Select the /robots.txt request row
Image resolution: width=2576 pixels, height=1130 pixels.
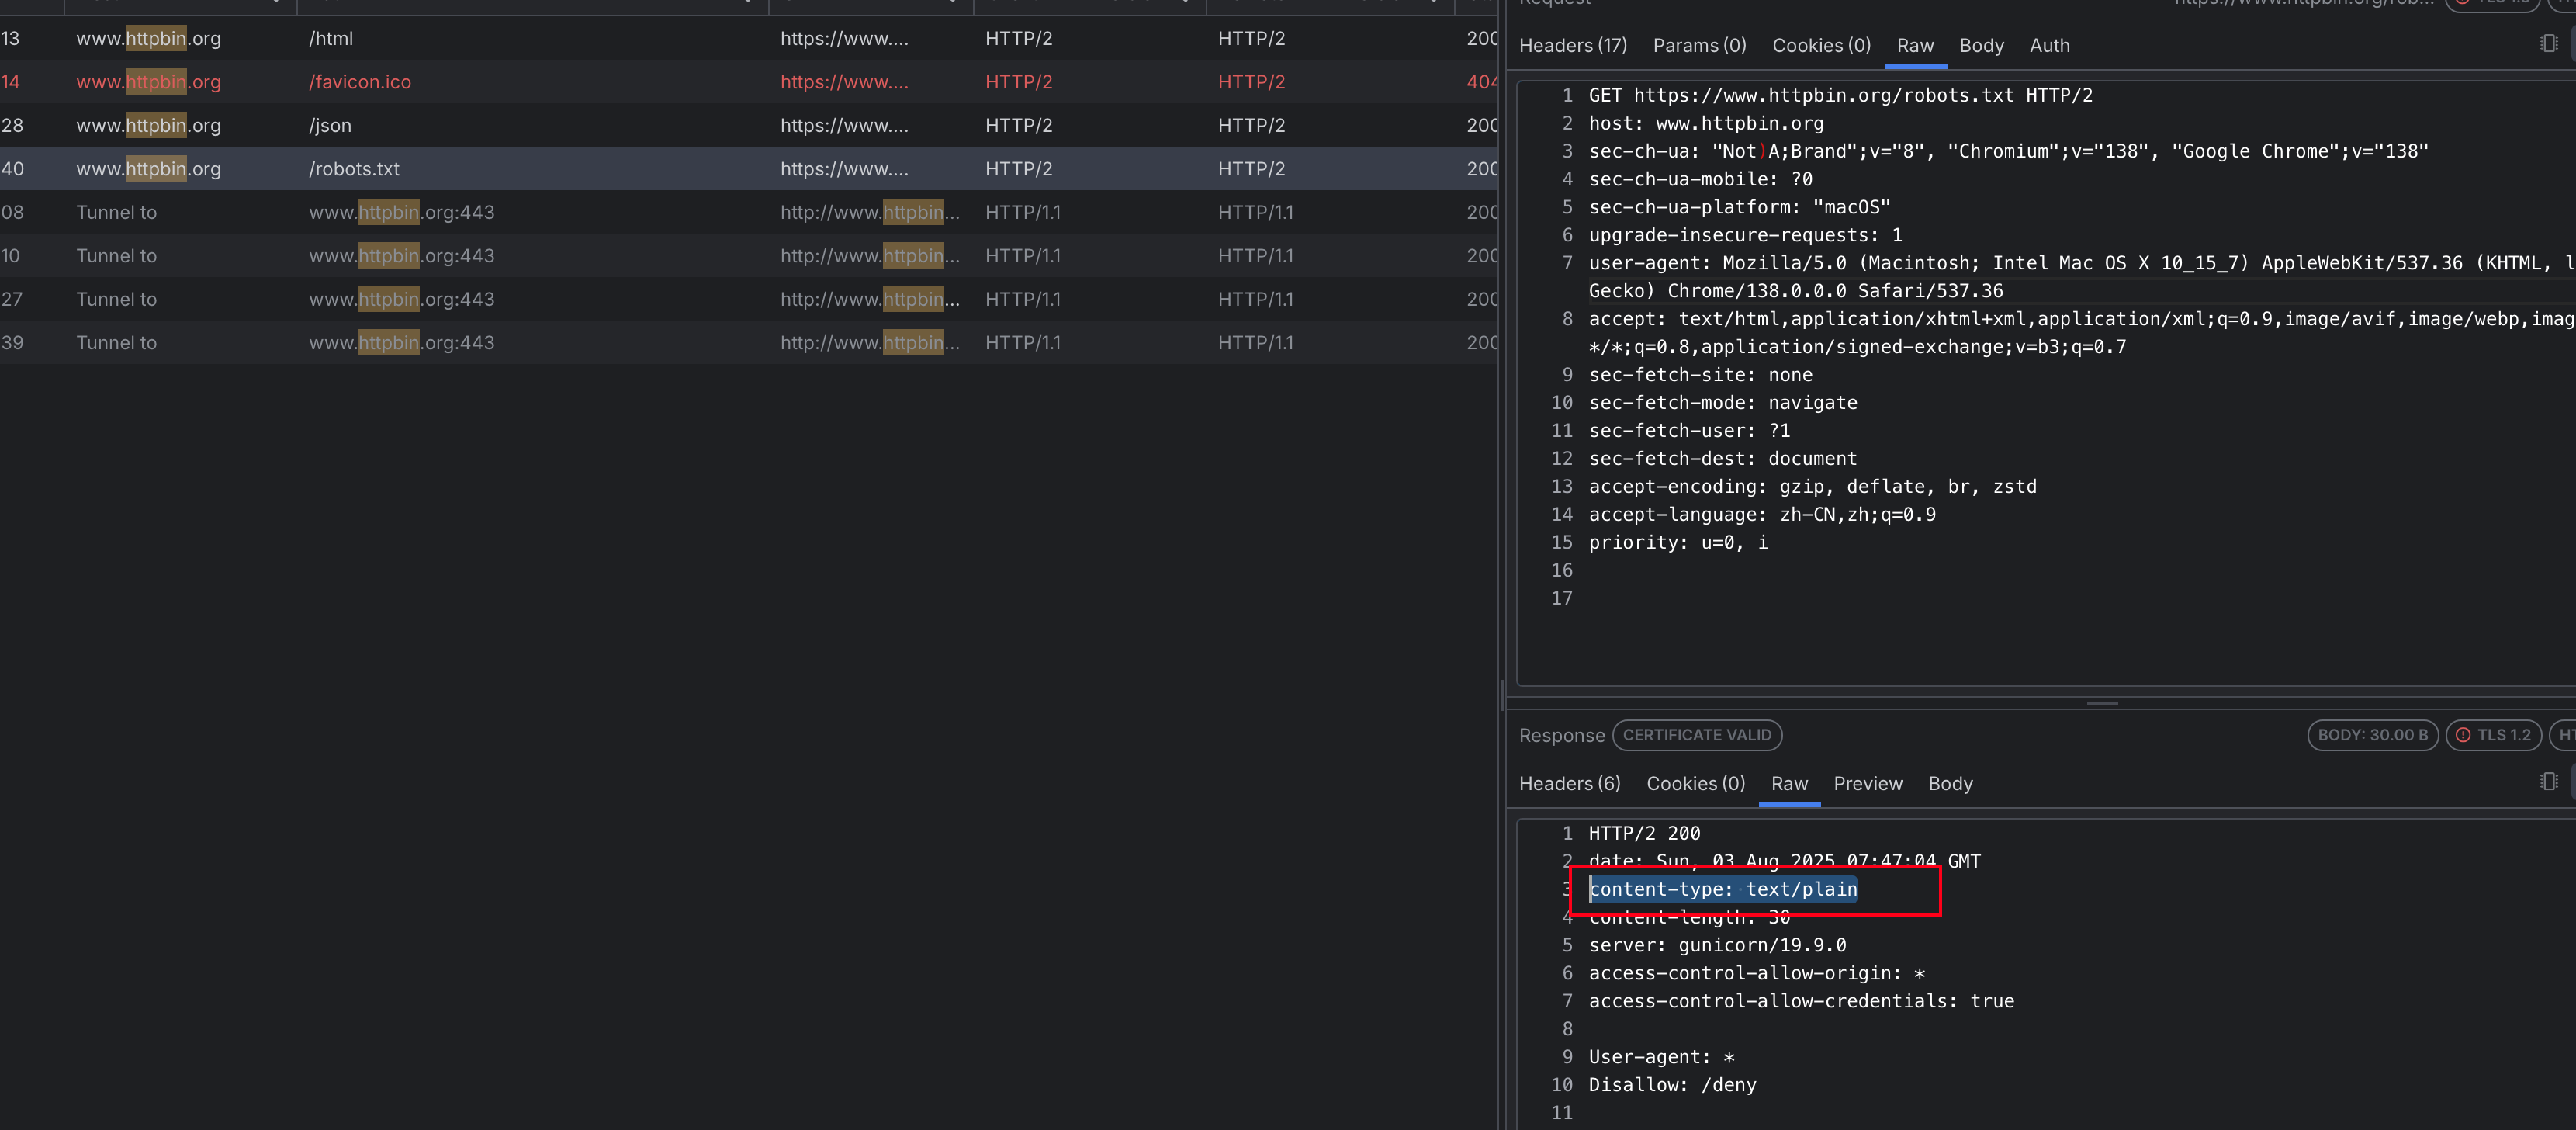pos(354,169)
